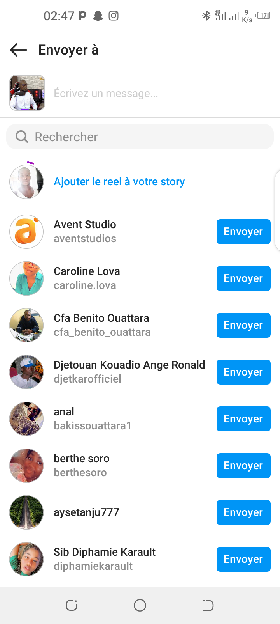The image size is (280, 624).
Task: Send to Djetouan Kouadio Ange Ronald
Action: pos(243,372)
